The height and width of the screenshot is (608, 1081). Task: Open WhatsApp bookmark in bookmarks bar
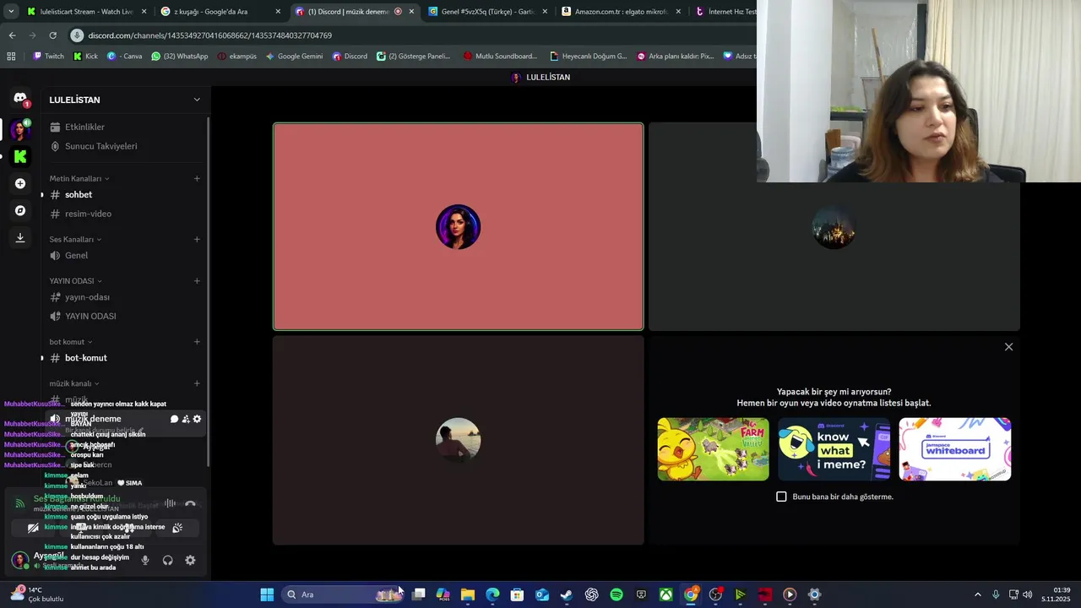click(180, 57)
